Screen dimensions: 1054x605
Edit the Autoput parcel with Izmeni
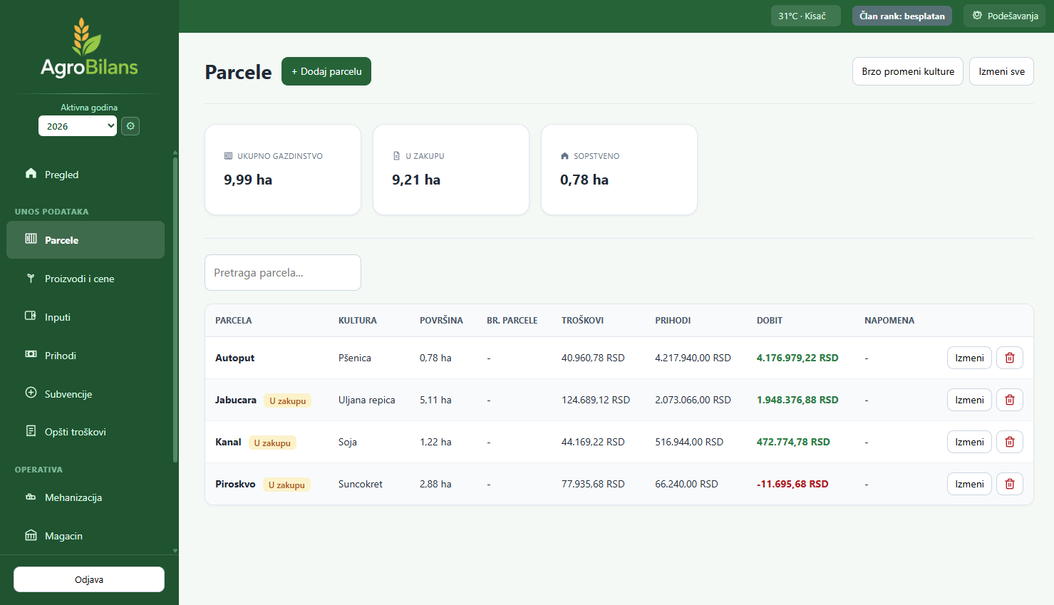(969, 358)
